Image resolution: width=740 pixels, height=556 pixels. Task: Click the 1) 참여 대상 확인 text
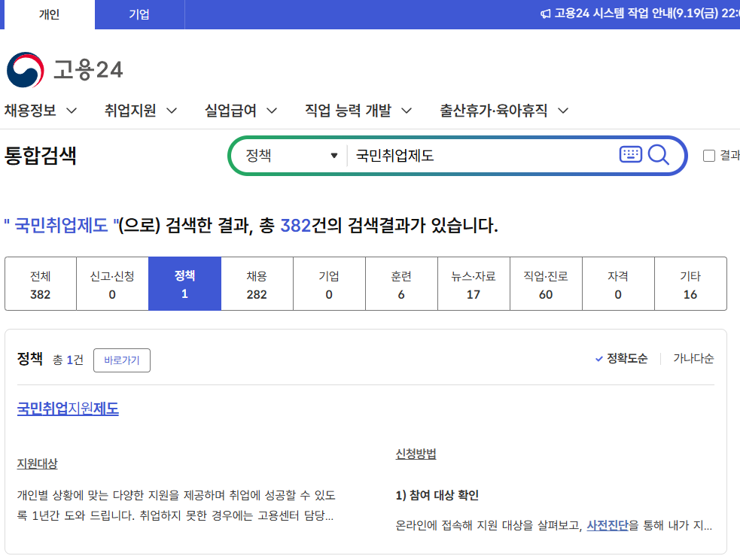pyautogui.click(x=437, y=495)
